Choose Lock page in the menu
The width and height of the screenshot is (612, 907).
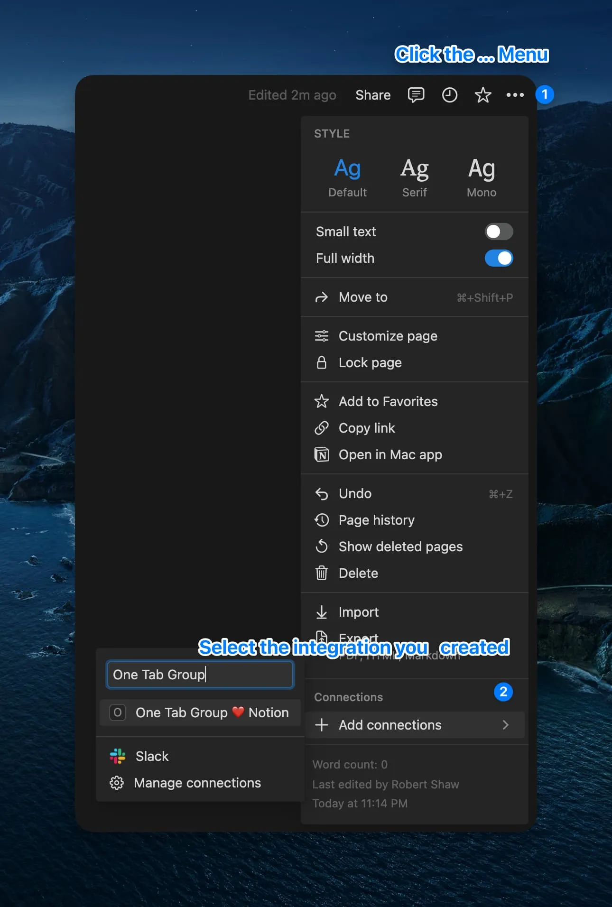coord(370,362)
